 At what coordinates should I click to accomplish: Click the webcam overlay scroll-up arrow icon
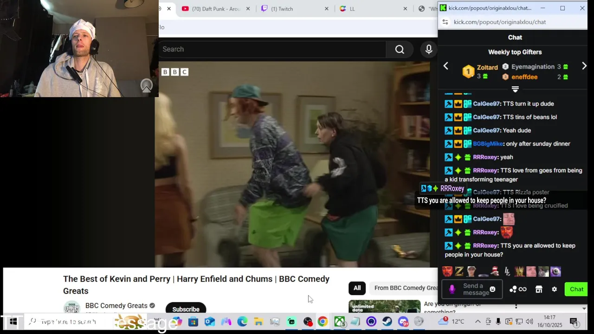(147, 86)
